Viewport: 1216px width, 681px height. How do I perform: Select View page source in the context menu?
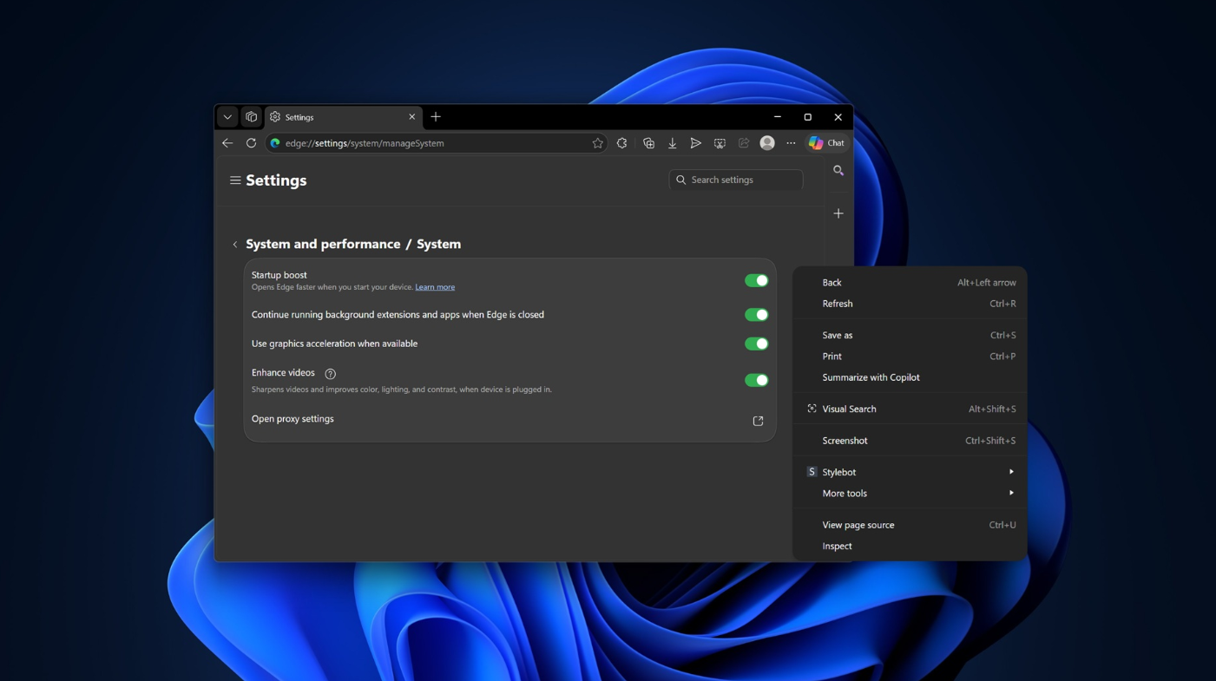click(910, 525)
